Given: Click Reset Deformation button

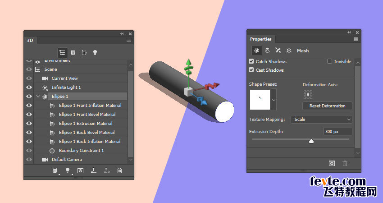Looking at the screenshot, I should [327, 106].
